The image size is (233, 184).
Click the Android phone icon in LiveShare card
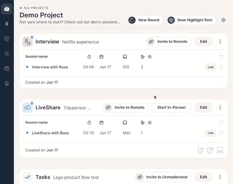pyautogui.click(x=210, y=150)
